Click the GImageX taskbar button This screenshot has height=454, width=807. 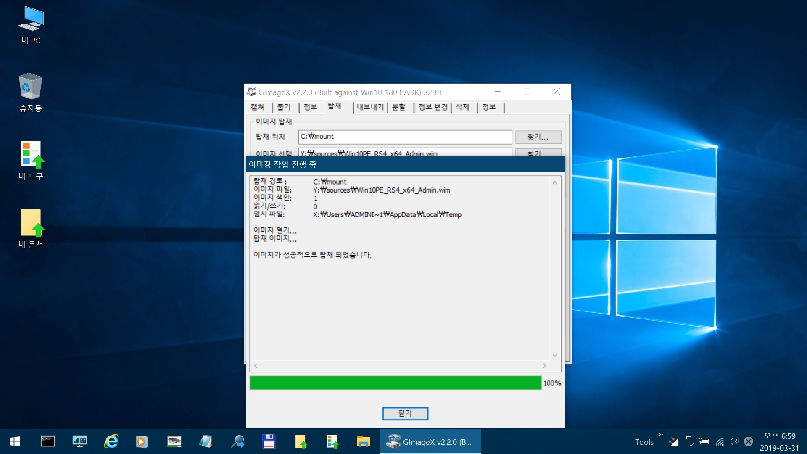coord(430,441)
